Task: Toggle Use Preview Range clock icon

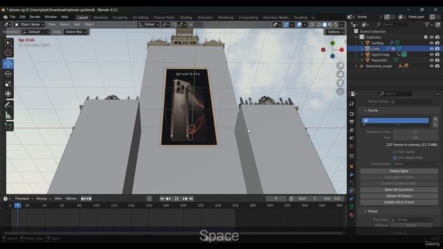Action: tap(291, 199)
